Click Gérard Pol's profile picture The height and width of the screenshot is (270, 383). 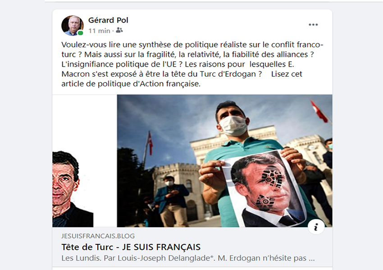(x=72, y=26)
